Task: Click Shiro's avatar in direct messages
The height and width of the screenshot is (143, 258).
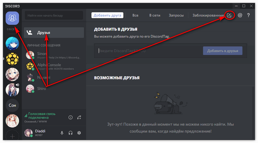Action: pyautogui.click(x=30, y=88)
